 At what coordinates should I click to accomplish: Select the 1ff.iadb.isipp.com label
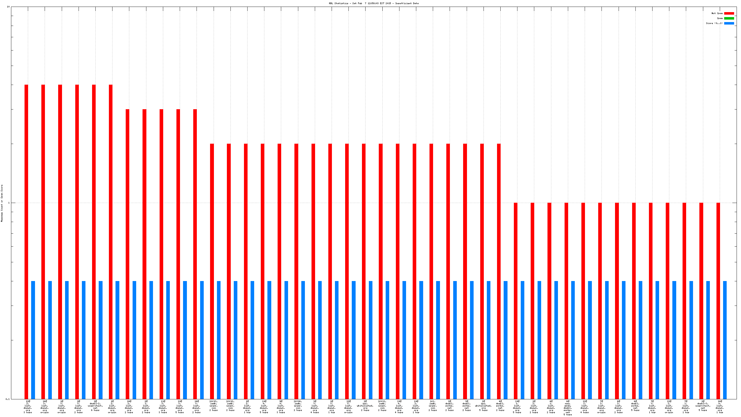point(433,405)
